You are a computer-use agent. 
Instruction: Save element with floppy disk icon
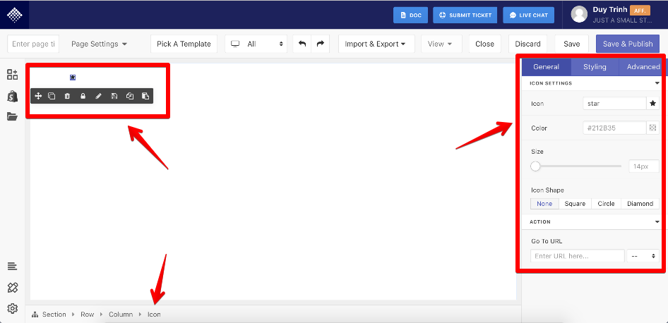pyautogui.click(x=114, y=96)
